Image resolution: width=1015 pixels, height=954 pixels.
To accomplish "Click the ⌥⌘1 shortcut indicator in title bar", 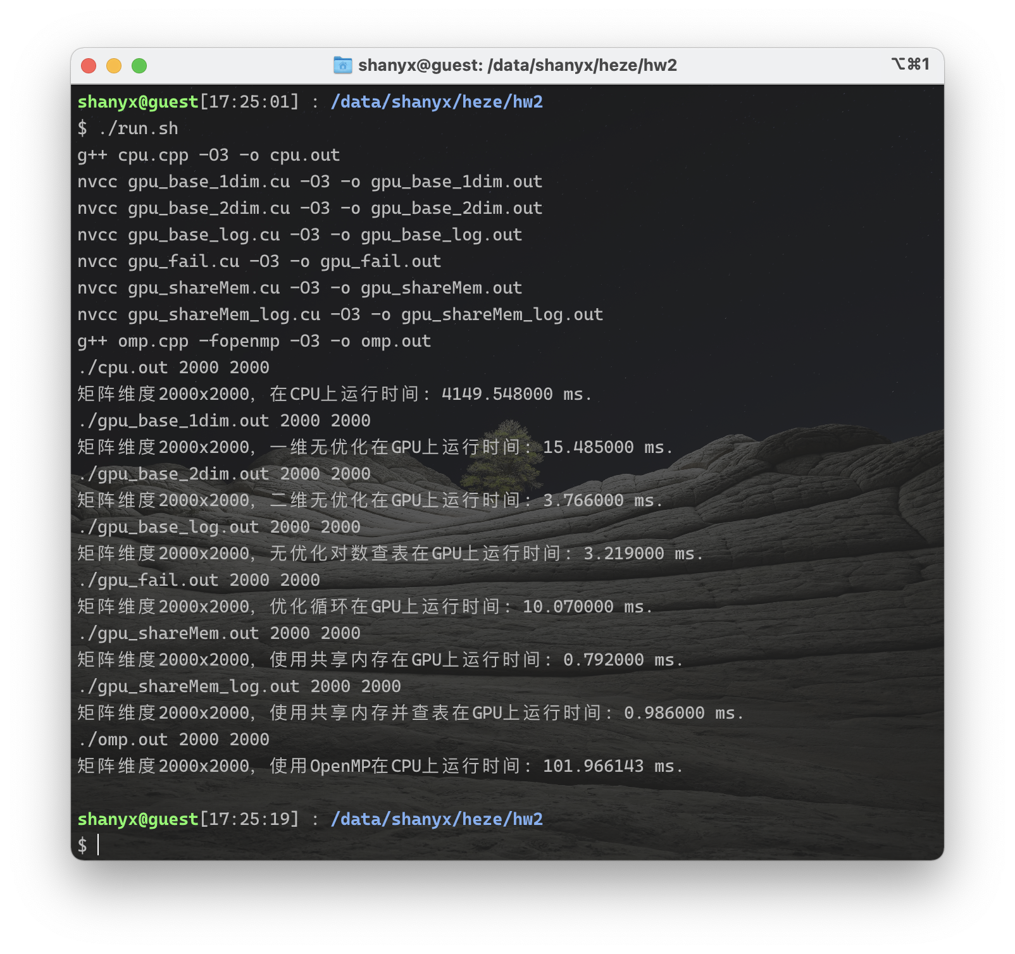I will click(910, 64).
